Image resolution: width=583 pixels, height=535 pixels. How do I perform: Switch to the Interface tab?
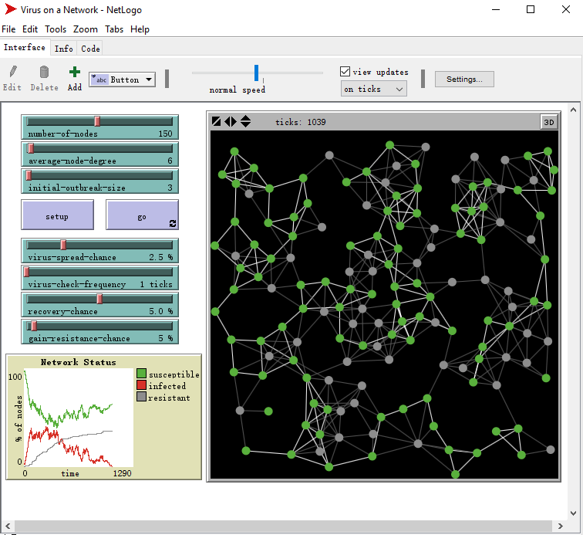(25, 48)
